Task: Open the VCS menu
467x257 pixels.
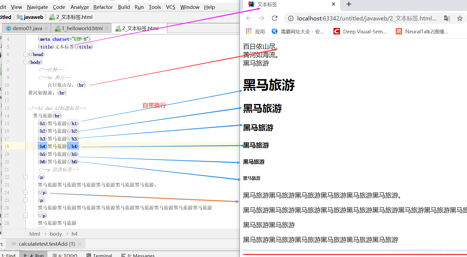Action: [x=171, y=7]
